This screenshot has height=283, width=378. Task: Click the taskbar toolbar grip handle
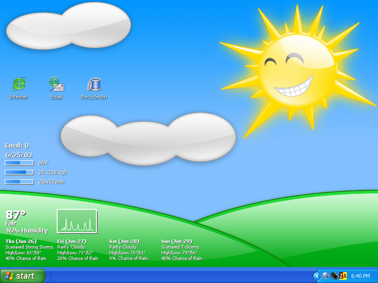pyautogui.click(x=51, y=276)
